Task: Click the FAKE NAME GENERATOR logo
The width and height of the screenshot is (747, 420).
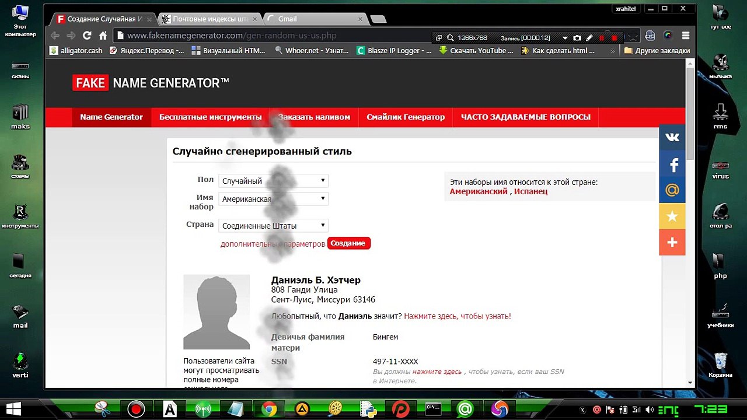Action: 151,83
